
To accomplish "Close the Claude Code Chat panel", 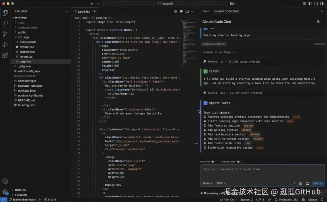I will tap(322, 11).
